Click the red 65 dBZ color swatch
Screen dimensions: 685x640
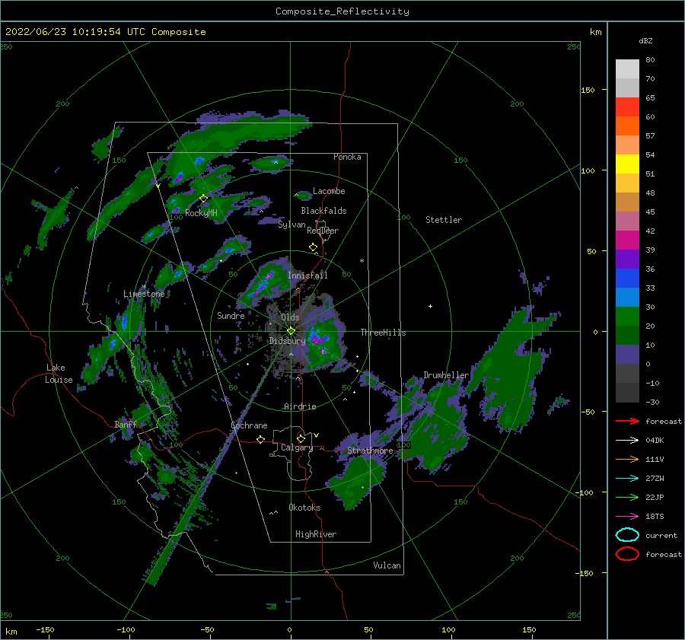click(627, 107)
